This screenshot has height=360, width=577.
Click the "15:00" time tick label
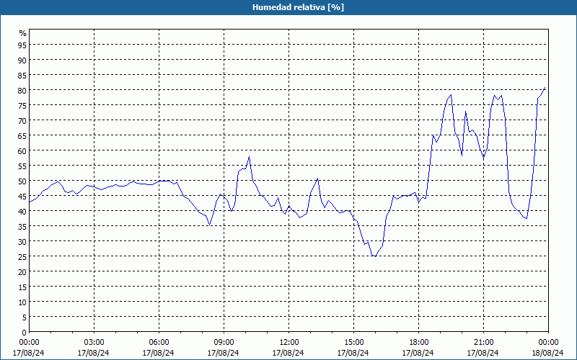click(x=353, y=343)
